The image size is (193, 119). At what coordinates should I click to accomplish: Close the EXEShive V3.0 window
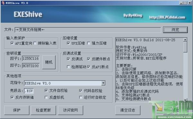tap(190, 3)
